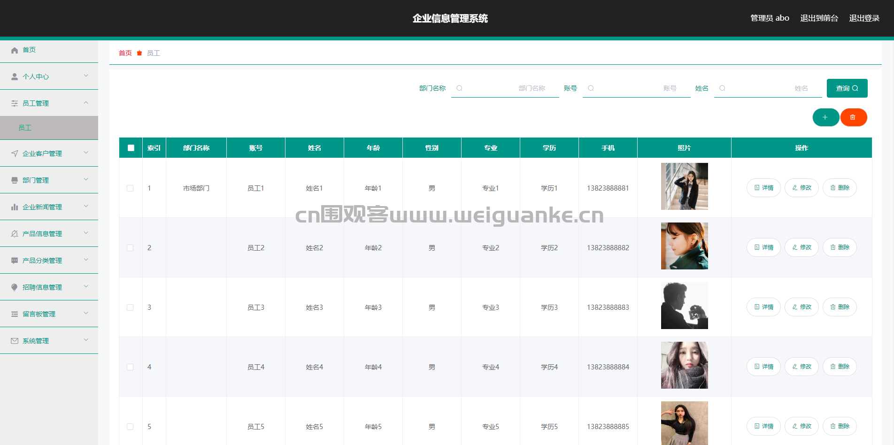This screenshot has width=894, height=445.
Task: Click the 部门名称 search input field
Action: [505, 88]
